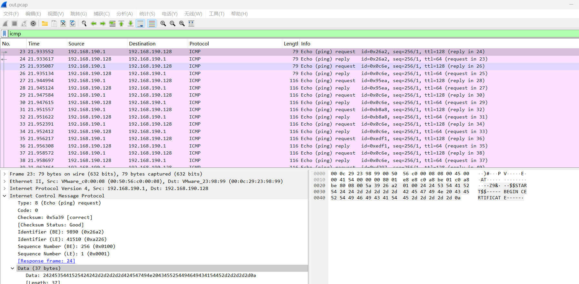
Task: Collapse Internet Control Message Protocol row
Action: tap(5, 196)
